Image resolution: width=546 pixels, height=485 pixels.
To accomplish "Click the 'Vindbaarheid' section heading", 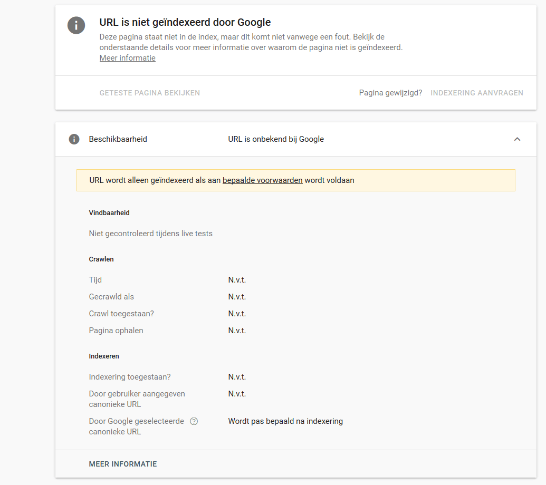I will point(109,213).
